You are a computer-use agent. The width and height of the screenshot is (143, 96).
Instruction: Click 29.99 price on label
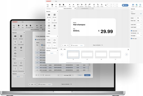click(x=107, y=31)
